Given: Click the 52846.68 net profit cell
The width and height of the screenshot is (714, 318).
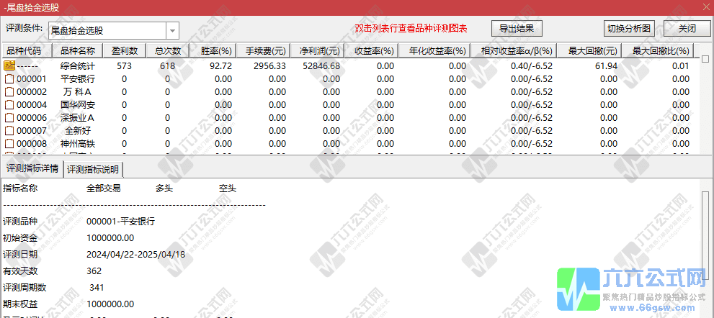Looking at the screenshot, I should [x=321, y=66].
